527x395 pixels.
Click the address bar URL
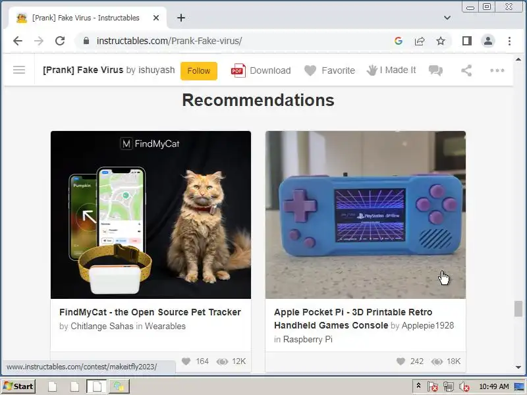point(169,41)
